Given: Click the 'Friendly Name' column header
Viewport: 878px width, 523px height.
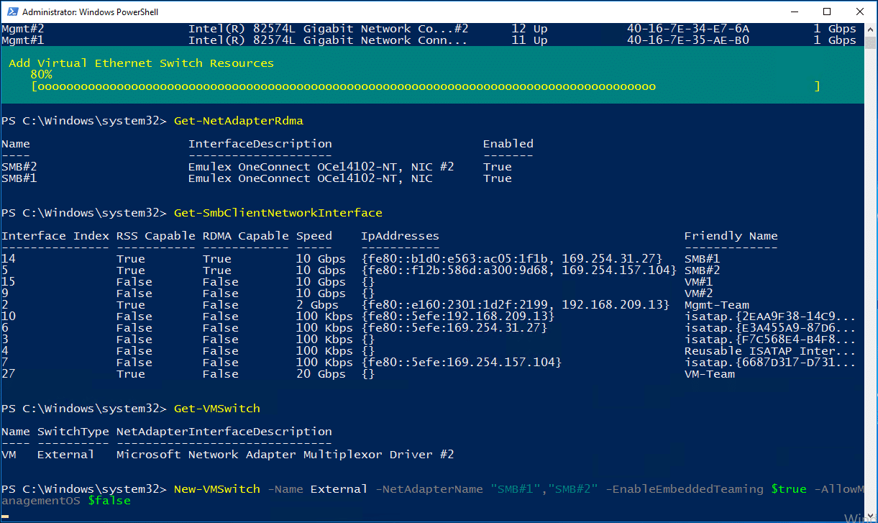Looking at the screenshot, I should [x=731, y=236].
